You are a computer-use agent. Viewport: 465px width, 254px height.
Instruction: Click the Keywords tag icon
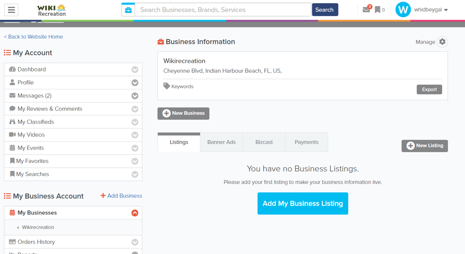167,86
